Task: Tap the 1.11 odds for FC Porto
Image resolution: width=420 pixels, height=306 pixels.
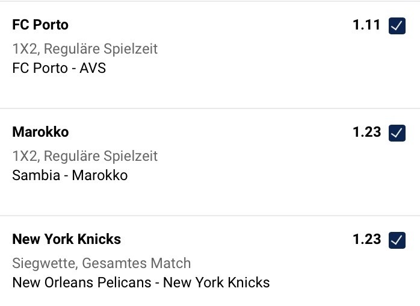Action: click(x=366, y=25)
